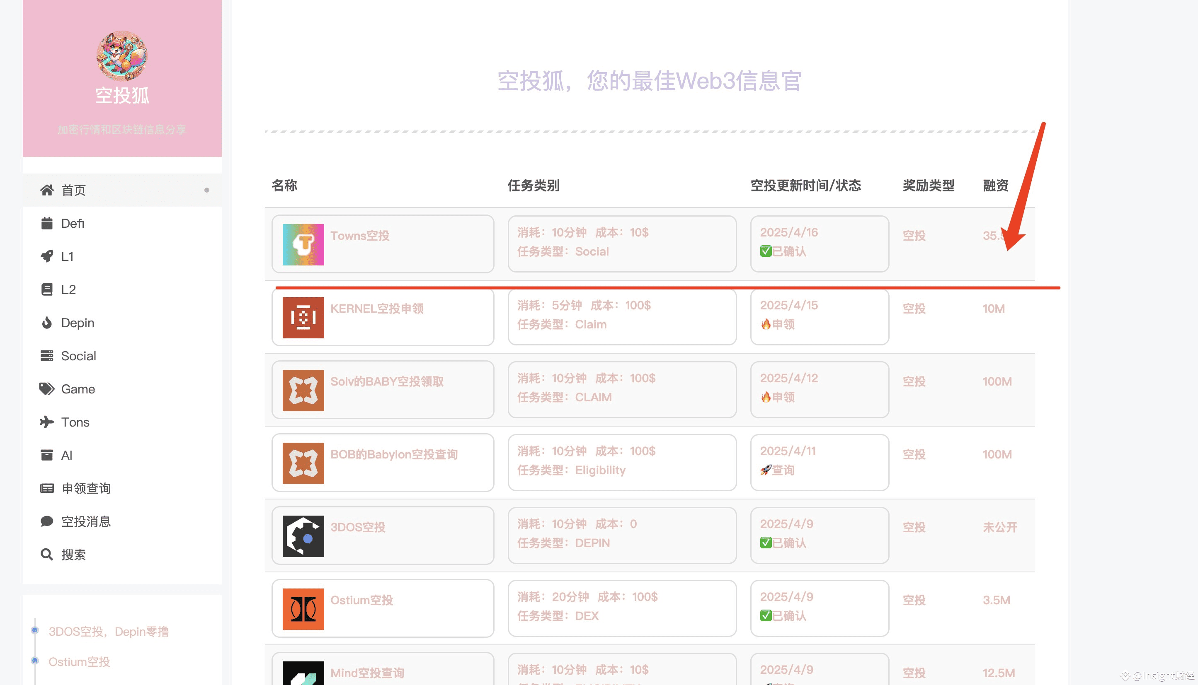Click the L1 rocket icon in sidebar
Screen dimensions: 1198x685
point(46,256)
